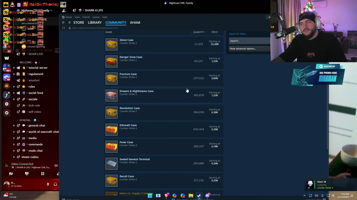This screenshot has height=200, width=357.
Task: Open Fracture Case listing link
Action: 128,74
